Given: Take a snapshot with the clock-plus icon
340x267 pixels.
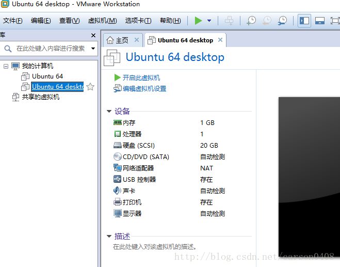Looking at the screenshot, I should tap(251, 21).
